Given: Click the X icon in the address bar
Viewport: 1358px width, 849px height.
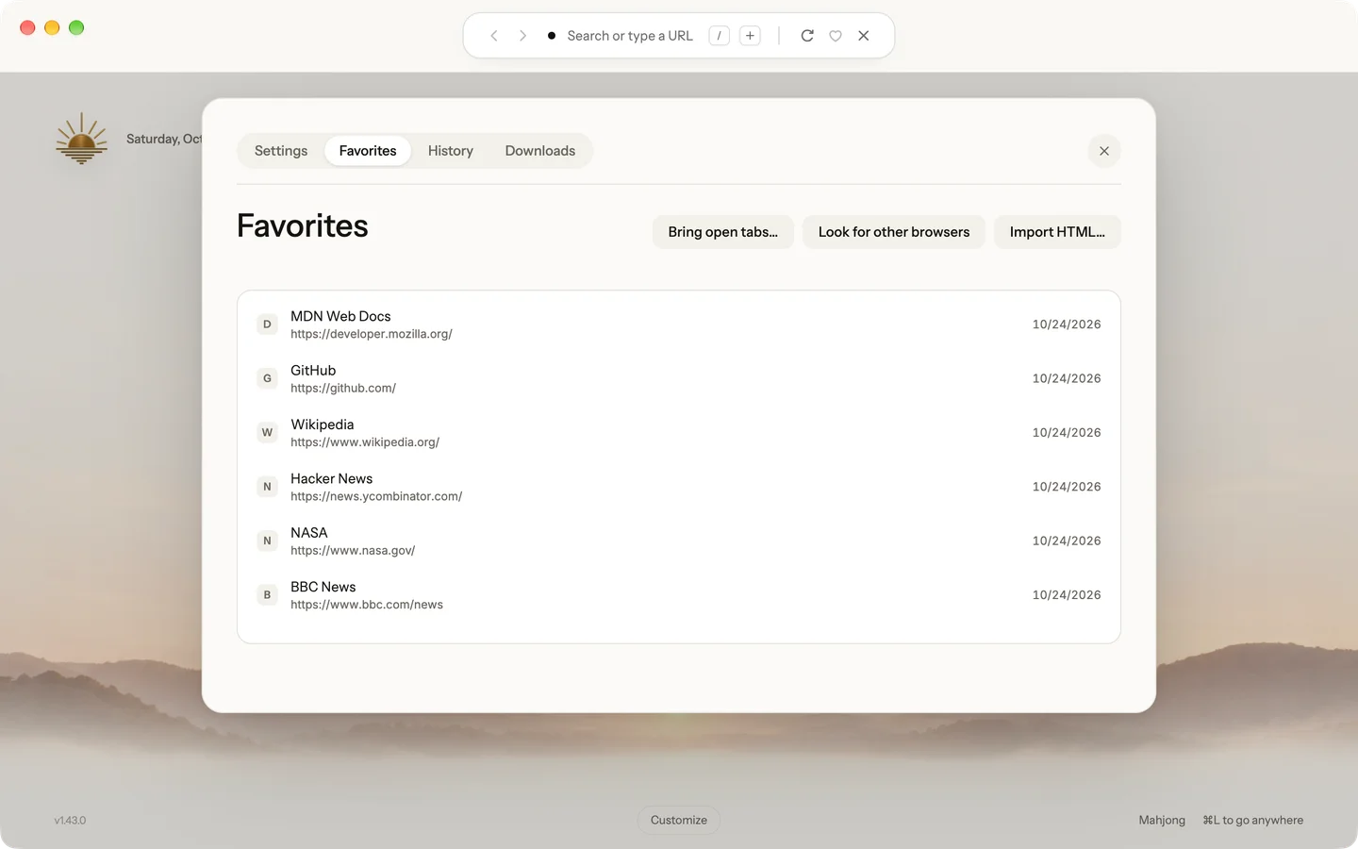Looking at the screenshot, I should point(864,36).
